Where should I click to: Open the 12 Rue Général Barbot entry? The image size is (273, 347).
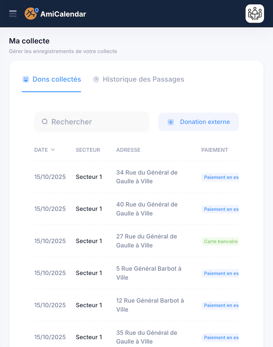point(150,305)
